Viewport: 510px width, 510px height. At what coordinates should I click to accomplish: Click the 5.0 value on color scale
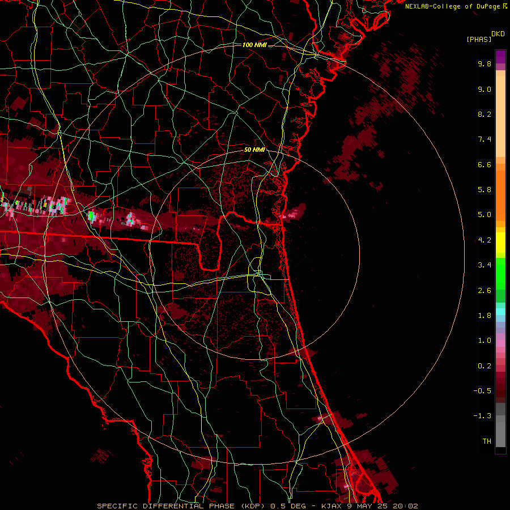[x=484, y=215]
